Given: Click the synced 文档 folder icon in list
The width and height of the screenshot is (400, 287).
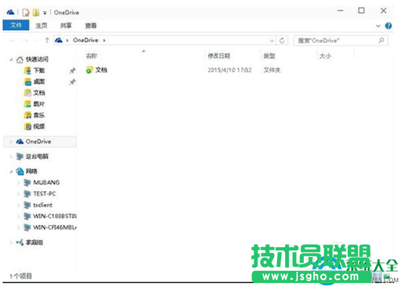Looking at the screenshot, I should coord(90,70).
